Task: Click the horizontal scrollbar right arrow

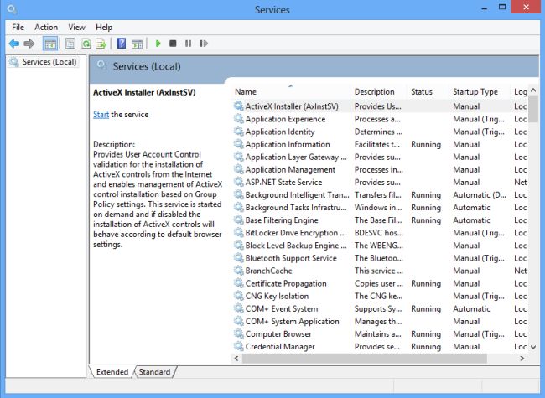Action: point(522,359)
